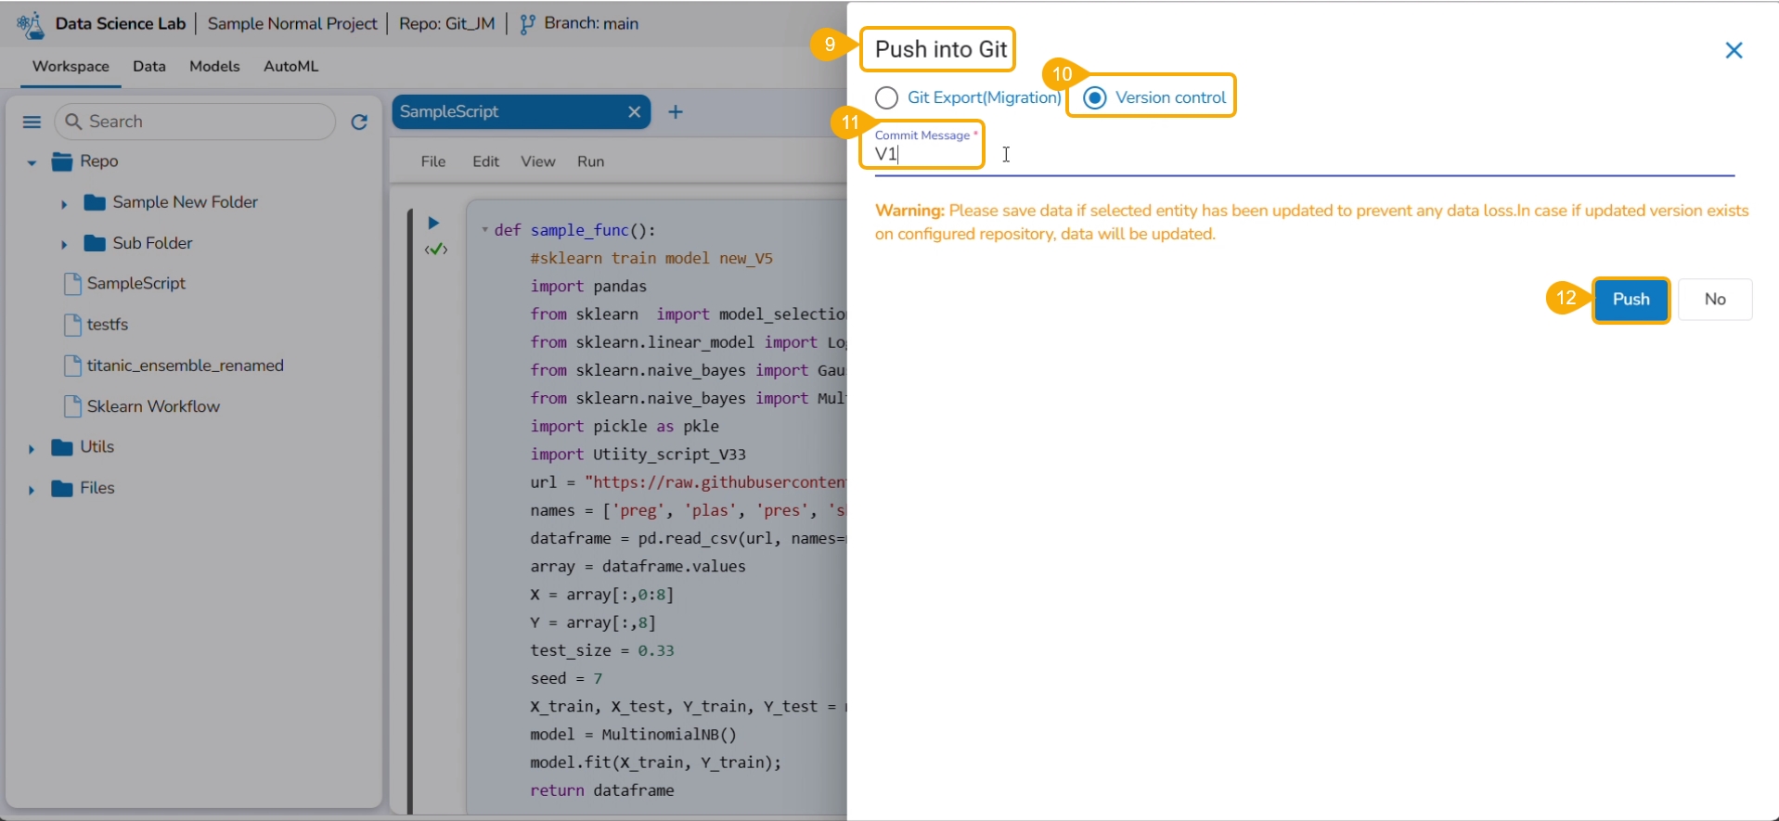The image size is (1779, 821).
Task: Click the No button to cancel
Action: [1715, 300]
